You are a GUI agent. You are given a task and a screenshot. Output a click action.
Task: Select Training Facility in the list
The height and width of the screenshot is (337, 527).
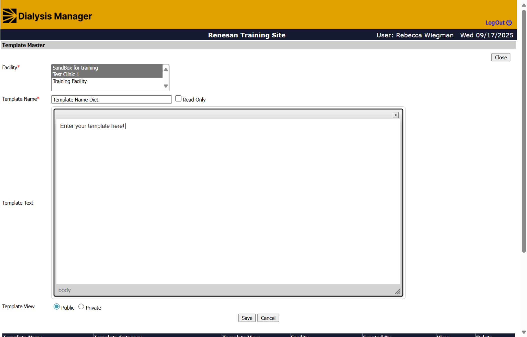107,81
